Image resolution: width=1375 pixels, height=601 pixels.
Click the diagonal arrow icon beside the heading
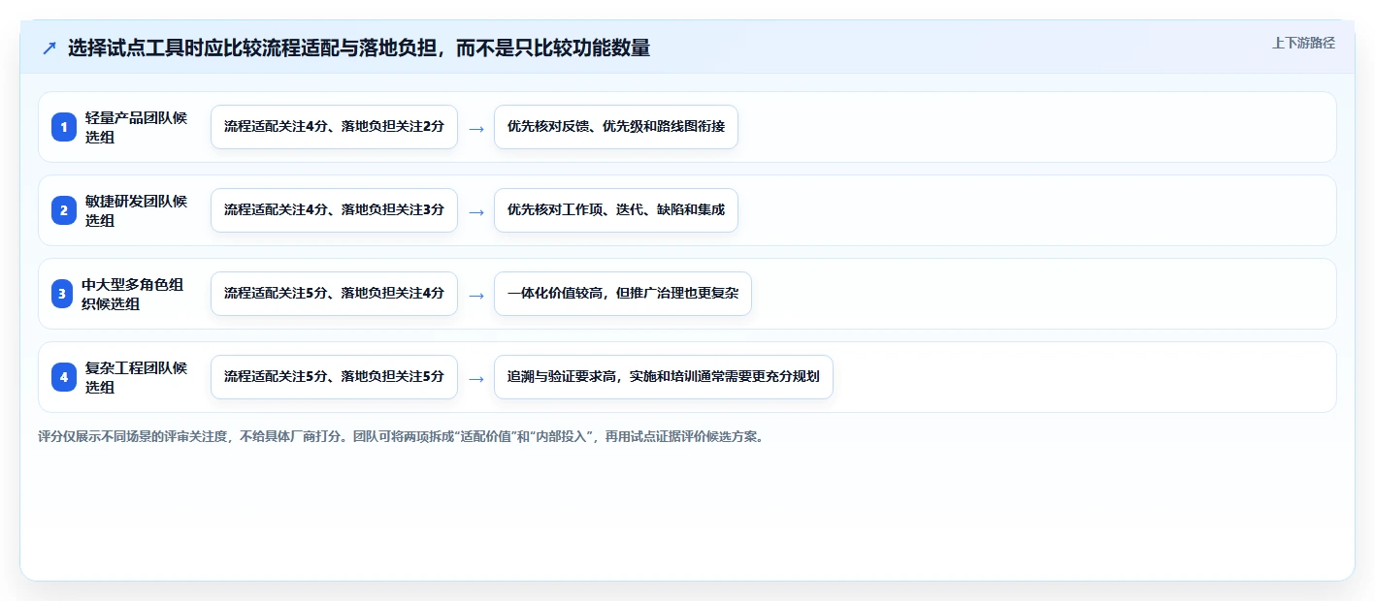(x=49, y=48)
